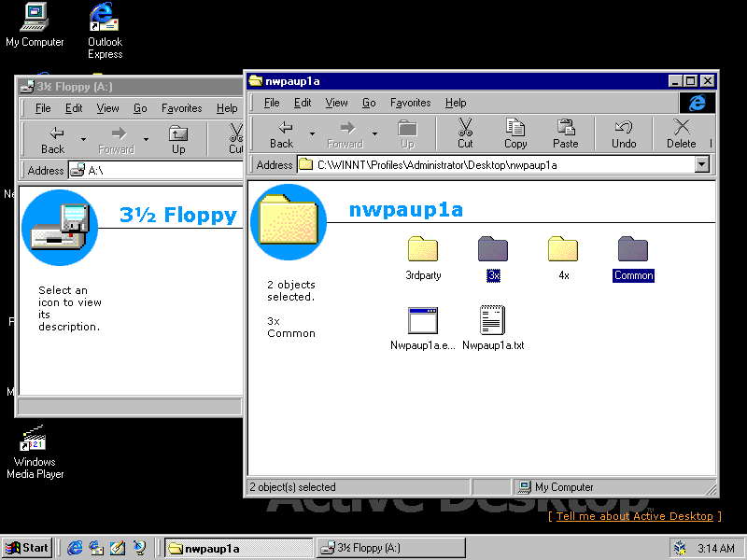Select the Common folder icon
Image resolution: width=747 pixels, height=560 pixels.
click(x=633, y=249)
